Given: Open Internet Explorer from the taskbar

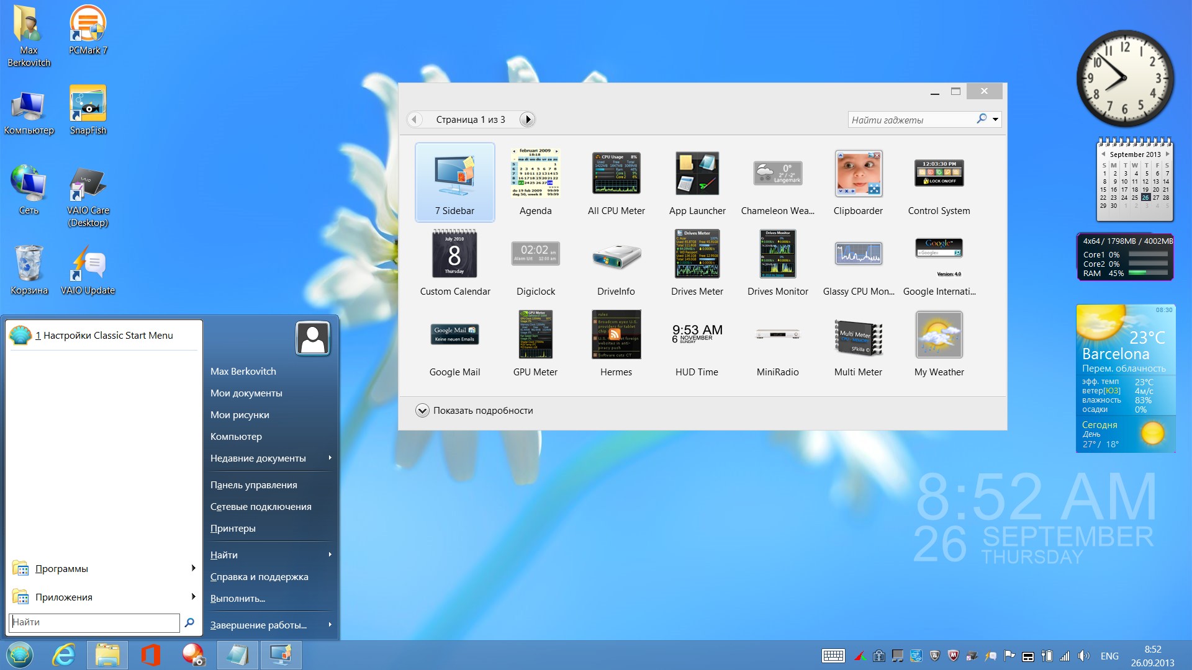Looking at the screenshot, I should click(x=64, y=655).
